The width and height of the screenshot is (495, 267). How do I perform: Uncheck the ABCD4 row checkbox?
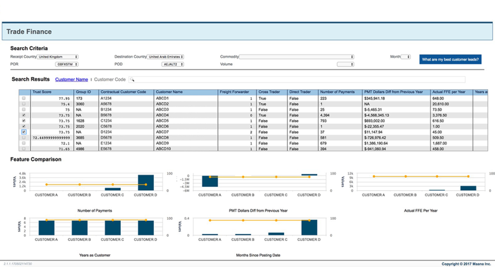click(24, 115)
